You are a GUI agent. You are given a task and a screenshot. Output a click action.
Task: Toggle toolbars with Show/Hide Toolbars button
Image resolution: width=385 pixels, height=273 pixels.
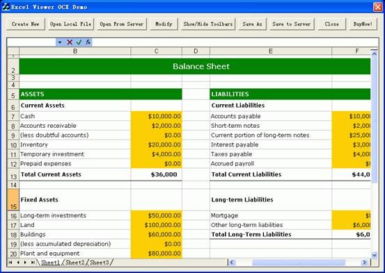point(208,24)
